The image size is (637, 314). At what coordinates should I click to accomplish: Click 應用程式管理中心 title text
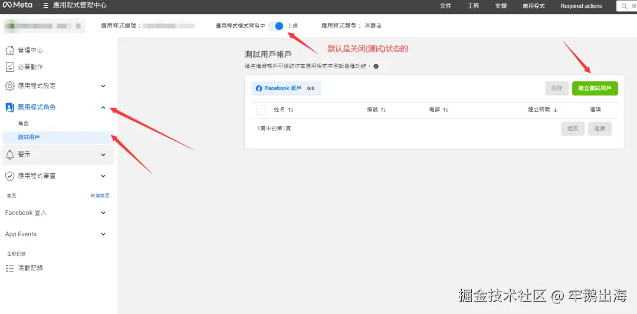click(80, 6)
